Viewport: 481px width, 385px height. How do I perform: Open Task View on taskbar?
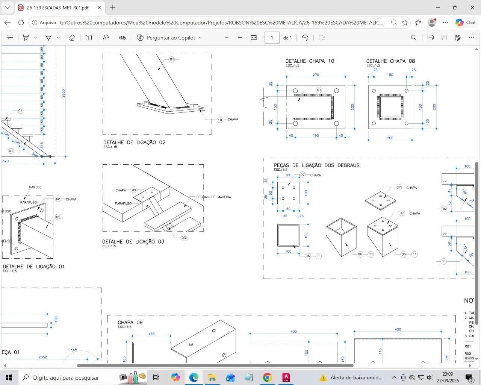156,377
